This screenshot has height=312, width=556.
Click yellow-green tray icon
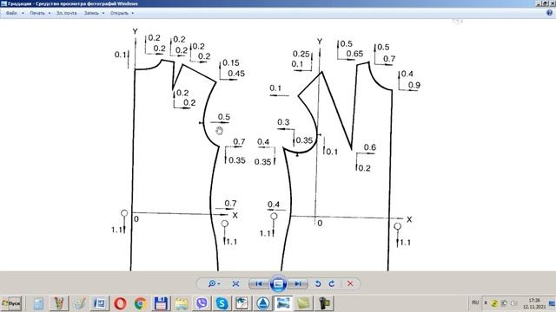pos(494,303)
